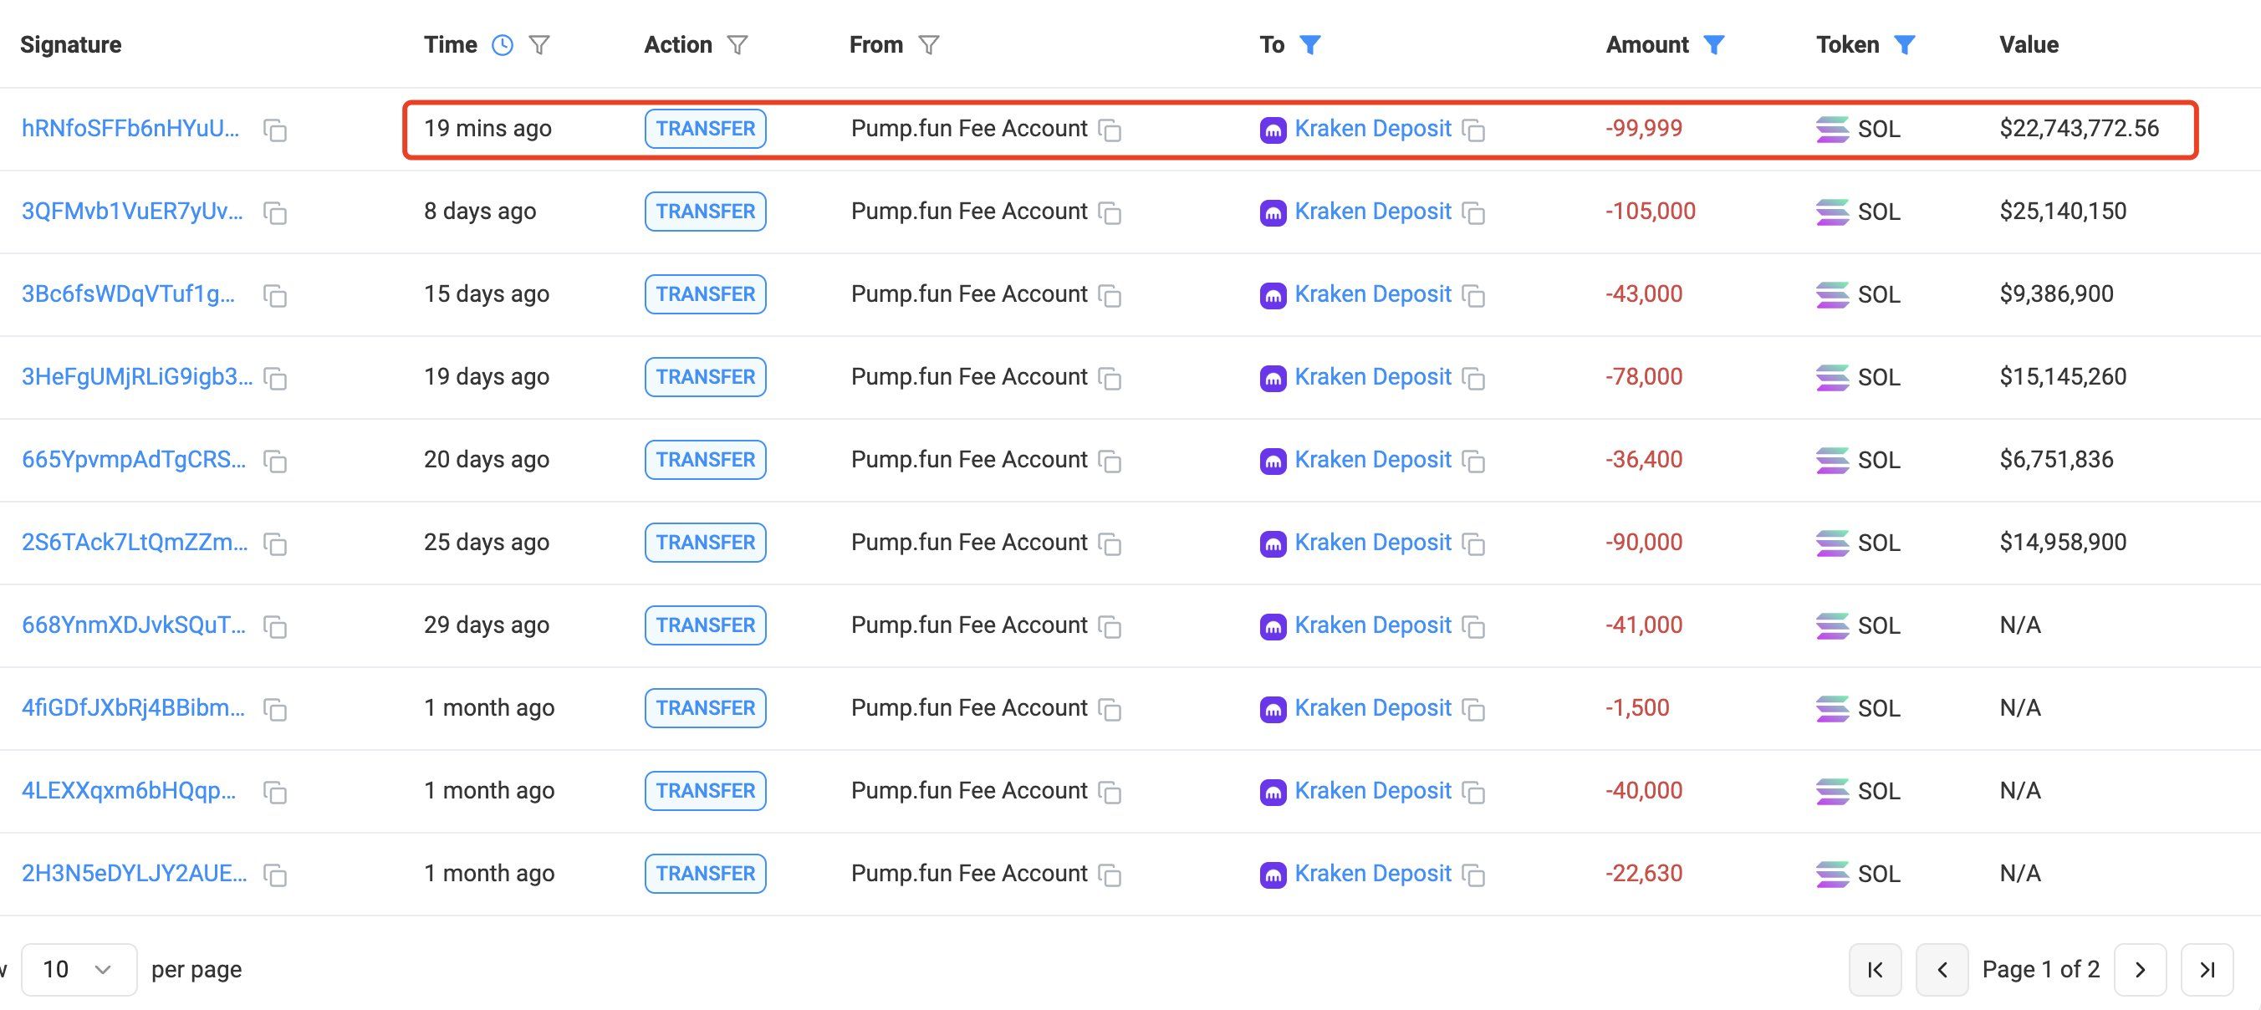
Task: Open the Action column filter funnel
Action: [738, 45]
